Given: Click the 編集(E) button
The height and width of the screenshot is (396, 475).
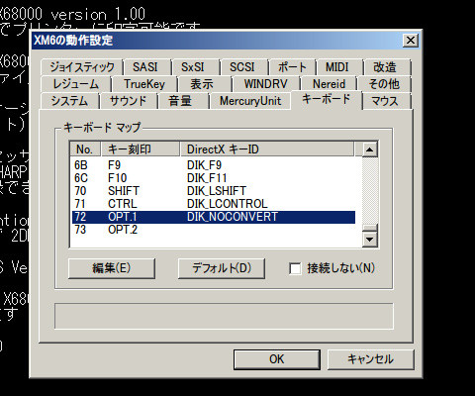Looking at the screenshot, I should point(112,268).
